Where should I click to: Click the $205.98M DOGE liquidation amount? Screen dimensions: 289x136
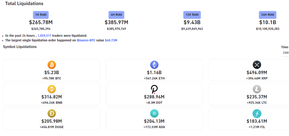coord(52,121)
